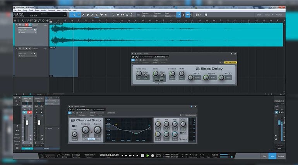Switch to Channel Strip tab in Beat Delay window
Image resolution: width=298 pixels, height=165 pixels.
[147, 57]
